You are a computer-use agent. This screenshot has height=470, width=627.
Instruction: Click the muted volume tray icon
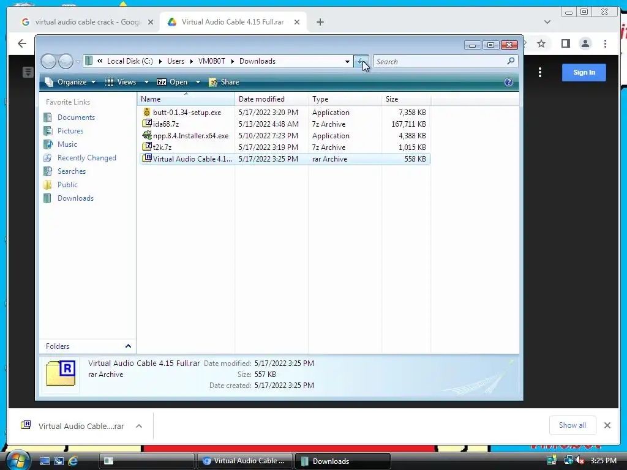tap(580, 460)
